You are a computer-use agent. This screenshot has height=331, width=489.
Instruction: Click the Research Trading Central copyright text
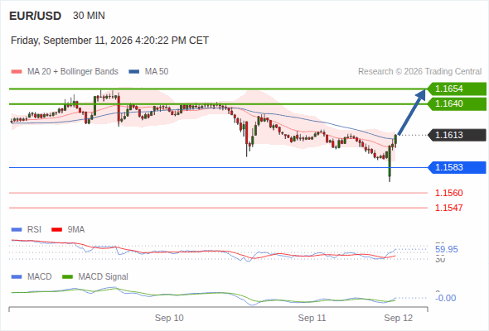(419, 72)
